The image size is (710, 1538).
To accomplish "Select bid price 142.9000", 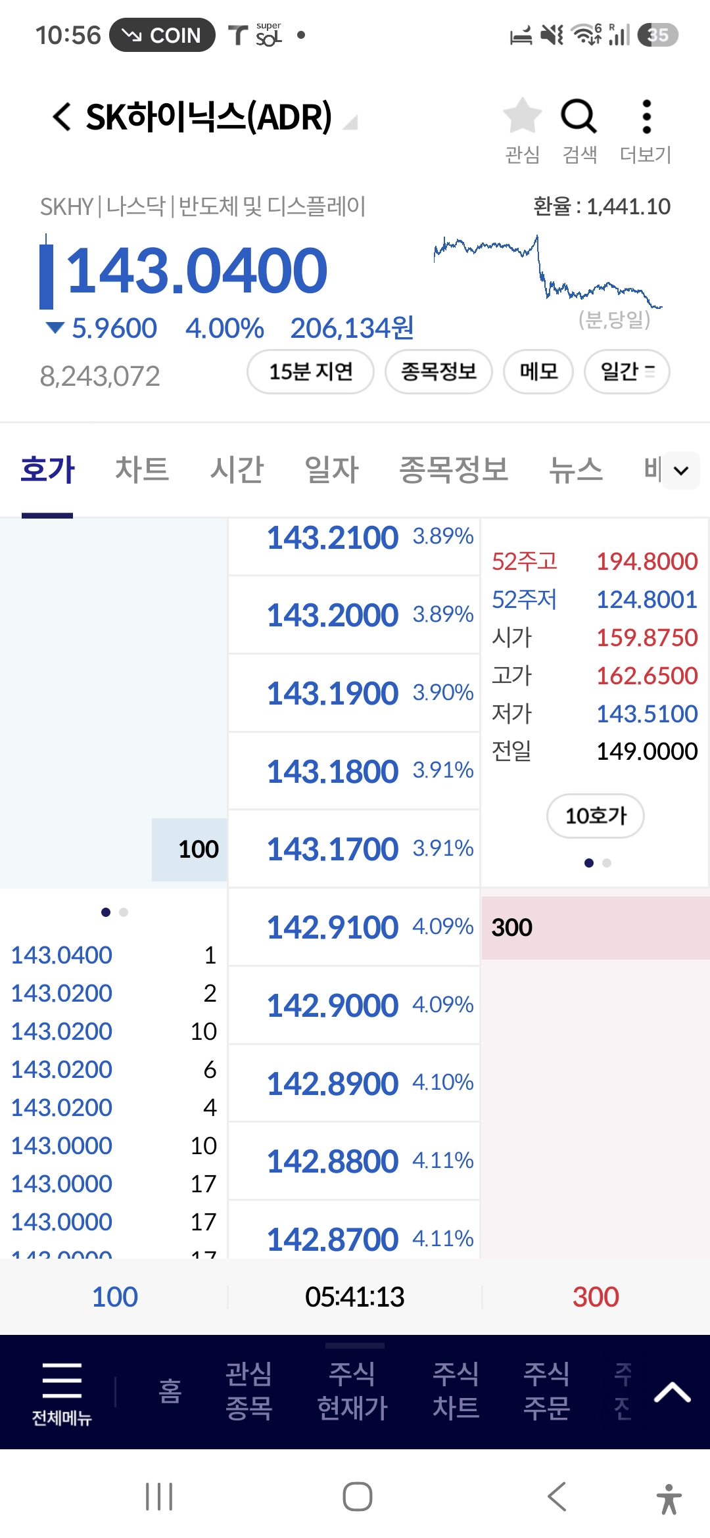I will coord(354,1006).
